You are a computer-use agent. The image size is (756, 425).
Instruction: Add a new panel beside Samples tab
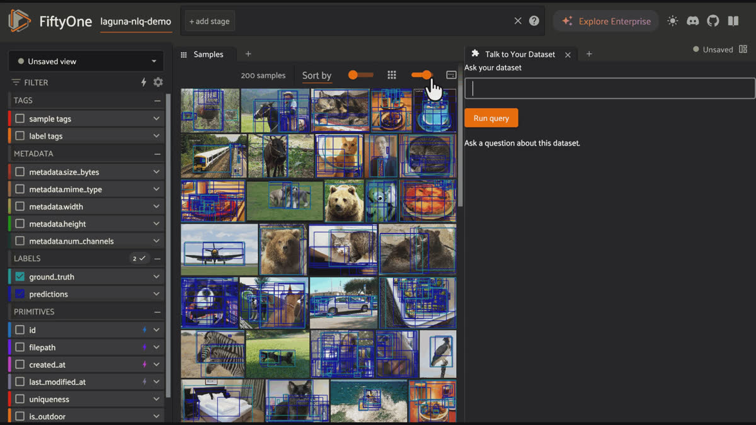tap(248, 54)
